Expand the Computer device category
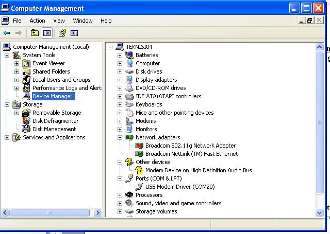 [120, 63]
